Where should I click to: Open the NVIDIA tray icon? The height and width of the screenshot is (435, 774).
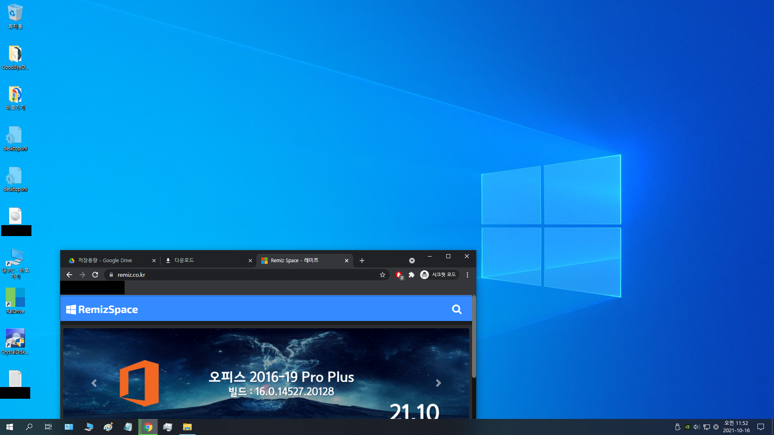687,427
